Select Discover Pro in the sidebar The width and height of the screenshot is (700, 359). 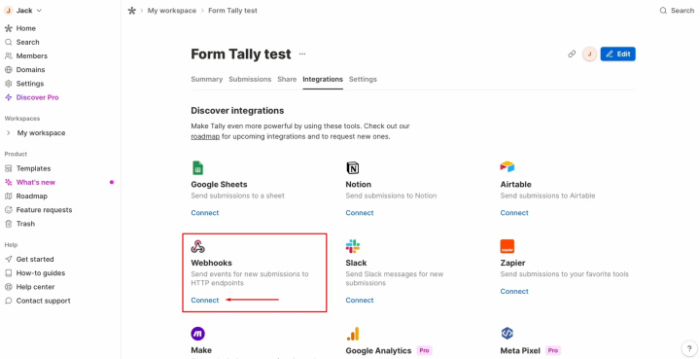click(32, 97)
